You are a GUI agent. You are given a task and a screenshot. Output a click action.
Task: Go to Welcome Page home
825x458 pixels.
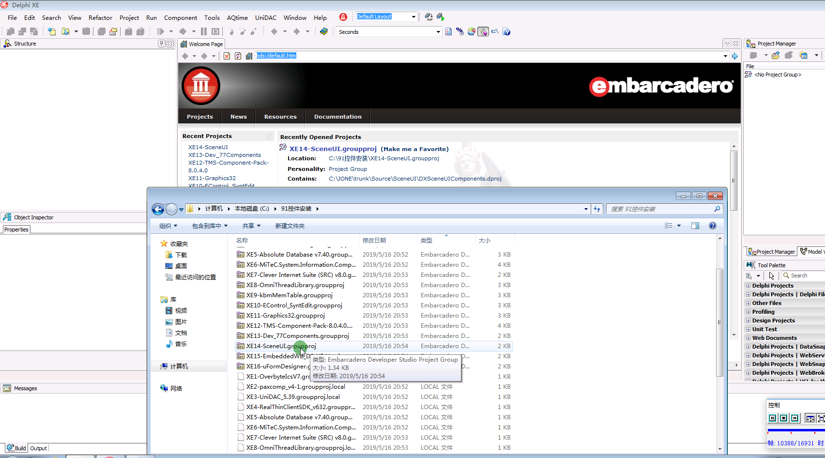(249, 56)
